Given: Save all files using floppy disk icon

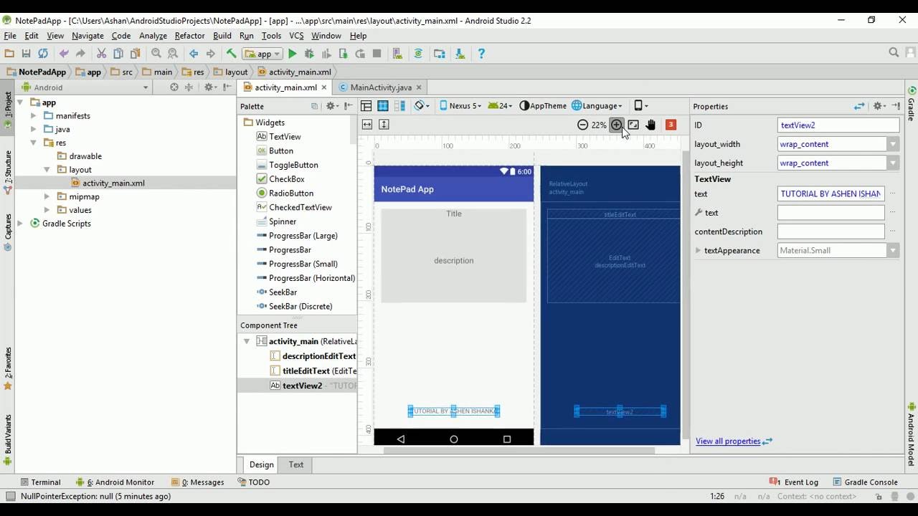Looking at the screenshot, I should (26, 54).
